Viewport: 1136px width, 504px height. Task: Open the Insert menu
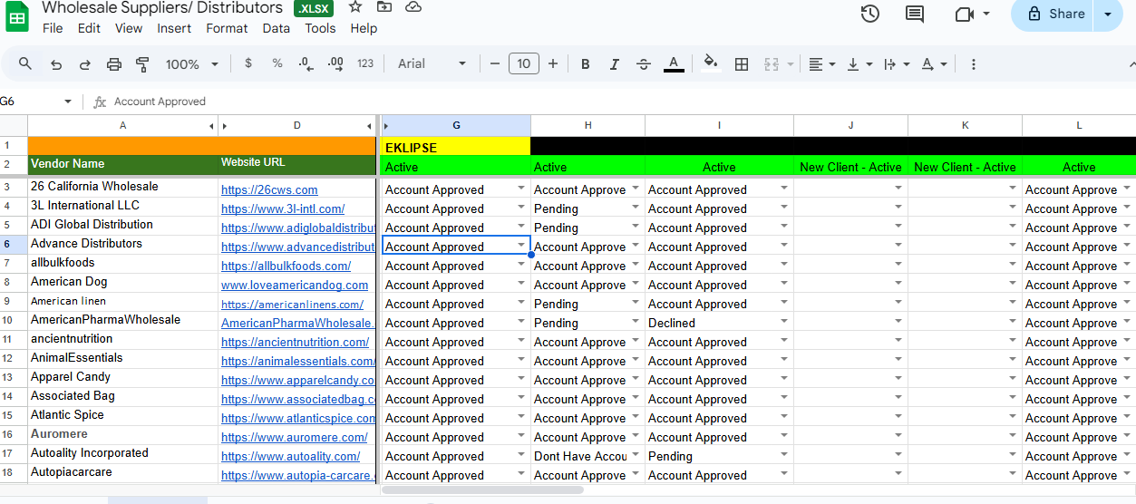[174, 28]
